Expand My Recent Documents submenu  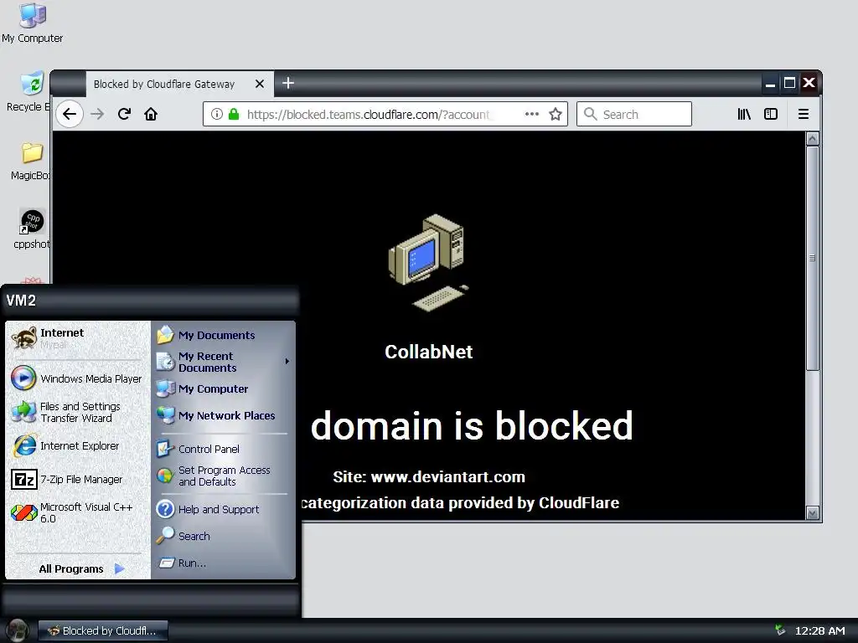tap(223, 362)
